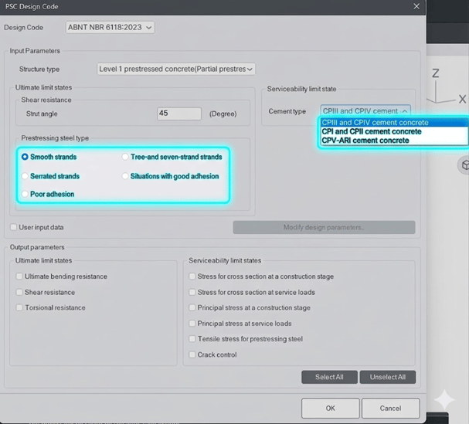Select the Serrated strands radio button
This screenshot has height=424, width=469.
25,176
